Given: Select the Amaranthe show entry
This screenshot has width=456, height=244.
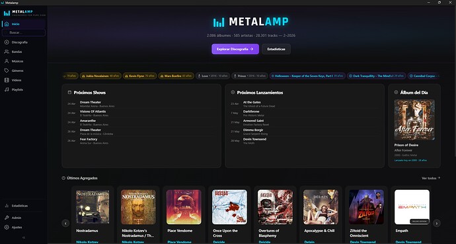Looking at the screenshot, I should coord(141,123).
